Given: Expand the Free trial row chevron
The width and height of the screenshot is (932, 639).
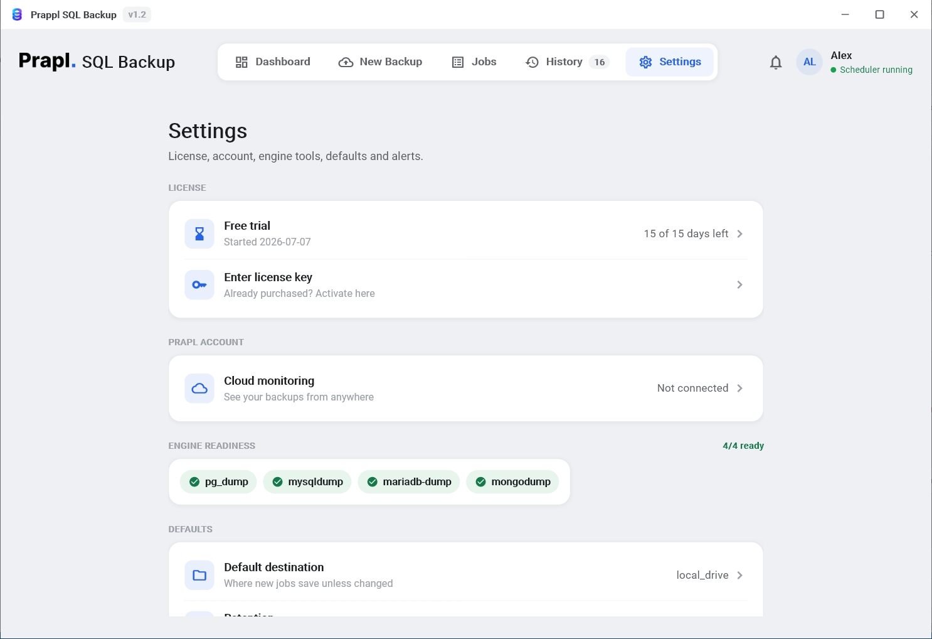Looking at the screenshot, I should tap(740, 234).
